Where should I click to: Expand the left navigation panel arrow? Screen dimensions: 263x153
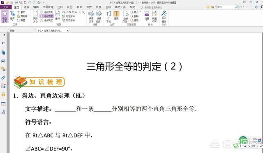[5, 35]
